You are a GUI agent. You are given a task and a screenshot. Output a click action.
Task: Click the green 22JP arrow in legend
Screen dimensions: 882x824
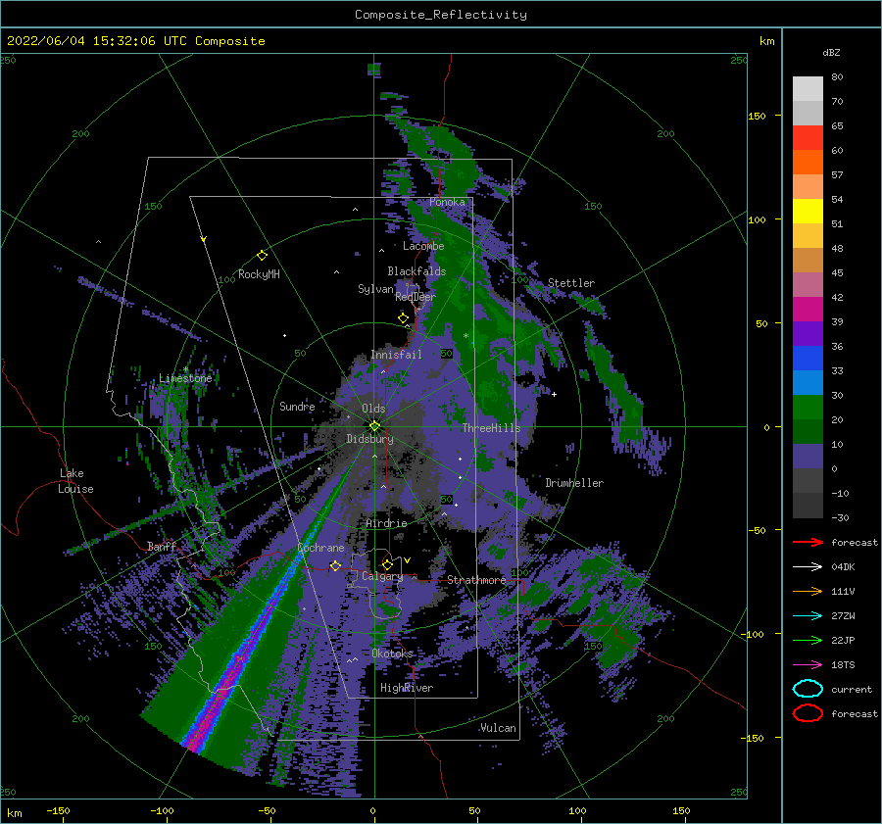coord(808,640)
